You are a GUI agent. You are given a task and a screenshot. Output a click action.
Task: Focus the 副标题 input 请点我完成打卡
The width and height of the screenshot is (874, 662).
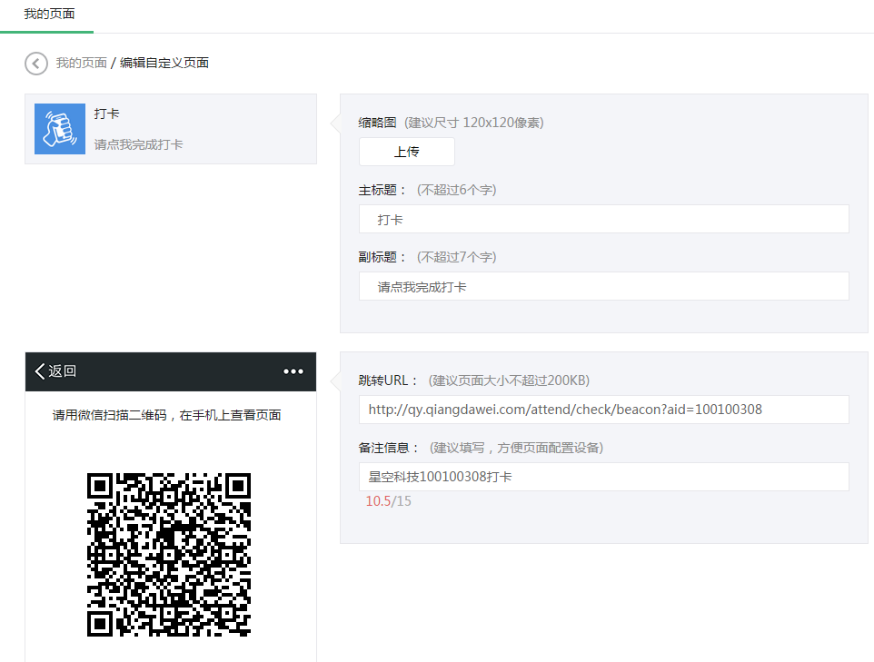(x=603, y=286)
